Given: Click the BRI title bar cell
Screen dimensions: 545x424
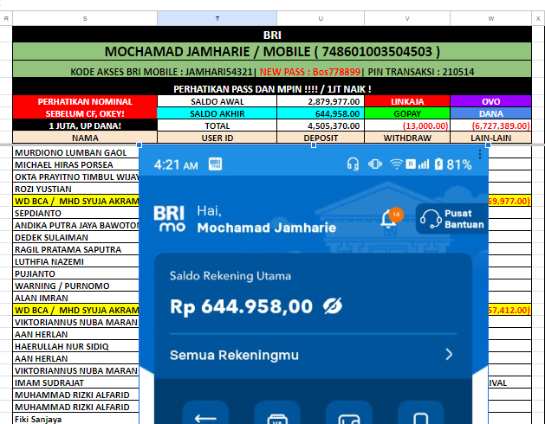Looking at the screenshot, I should (272, 35).
